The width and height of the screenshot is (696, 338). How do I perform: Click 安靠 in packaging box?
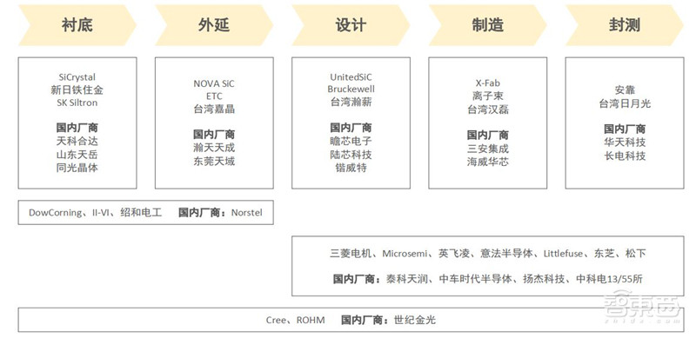[624, 90]
